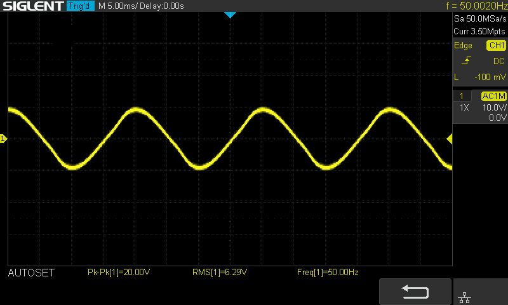The width and height of the screenshot is (508, 305).
Task: Click the AUTOSET label
Action: pos(31,273)
